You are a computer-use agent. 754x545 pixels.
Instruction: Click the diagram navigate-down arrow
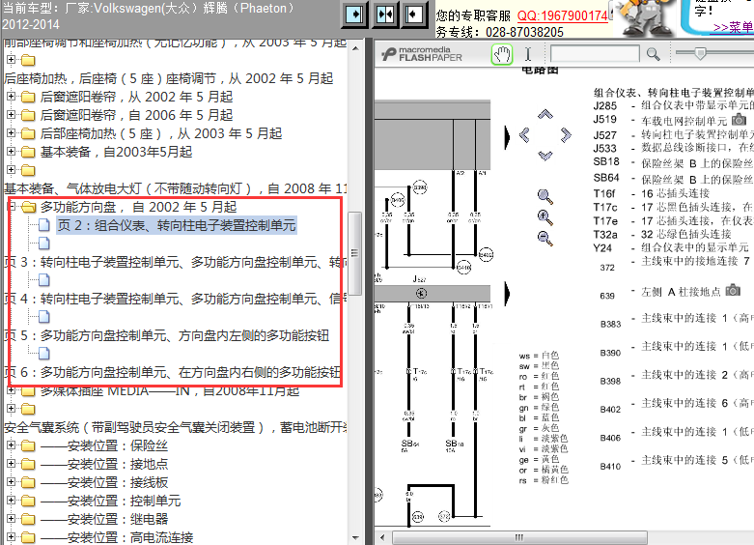[545, 156]
